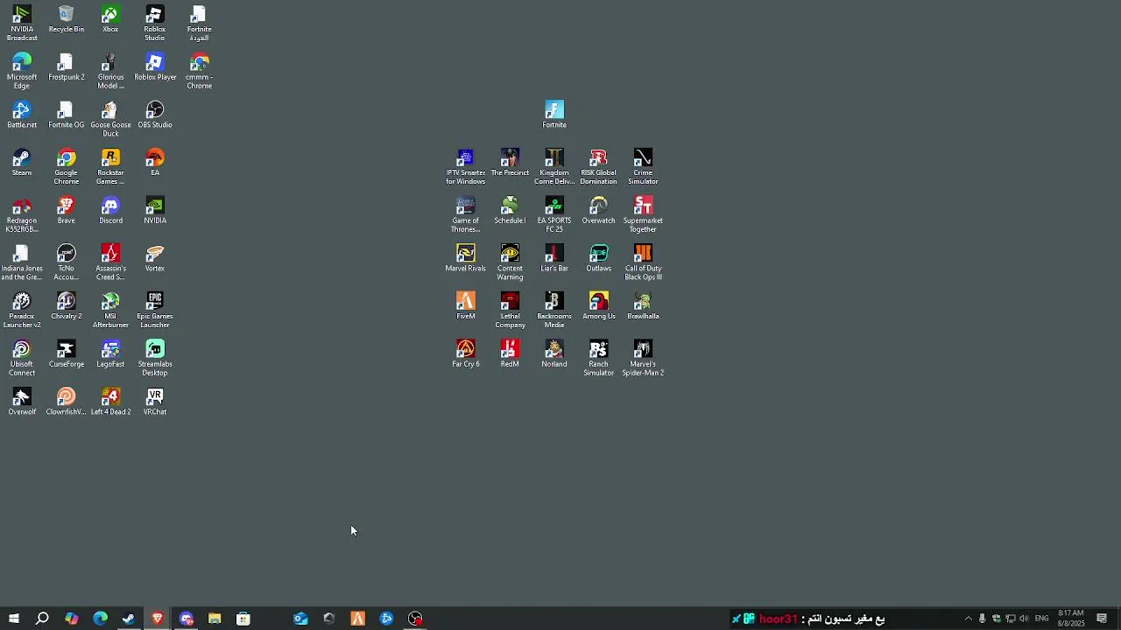Select the EA SPORTS FC 25 icon
The width and height of the screenshot is (1121, 630).
[554, 215]
